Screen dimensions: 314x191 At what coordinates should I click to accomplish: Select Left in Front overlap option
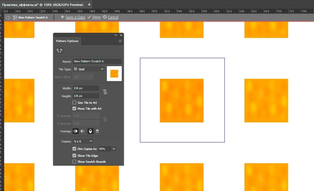(x=76, y=131)
